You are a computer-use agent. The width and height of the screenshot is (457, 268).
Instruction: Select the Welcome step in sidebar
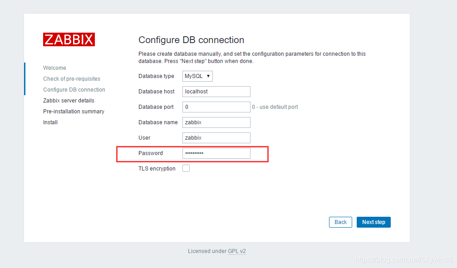(54, 68)
